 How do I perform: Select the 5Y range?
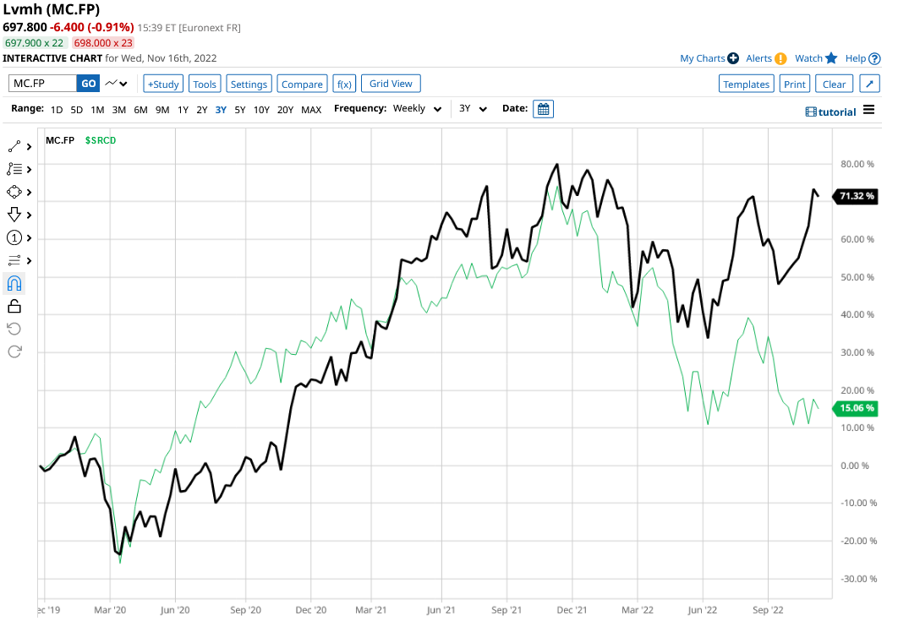click(x=240, y=110)
